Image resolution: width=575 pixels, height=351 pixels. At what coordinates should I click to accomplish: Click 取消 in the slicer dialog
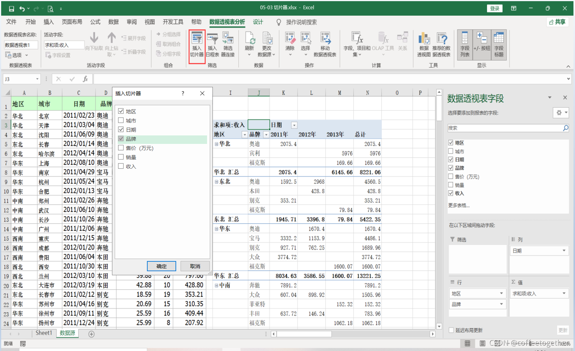click(x=195, y=266)
